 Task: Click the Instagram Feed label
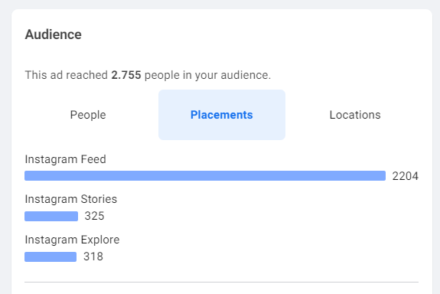point(65,159)
